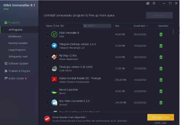180x125 pixels.
Task: Expand Toolbars & Plug-ins sidebar section
Action: tap(19, 71)
